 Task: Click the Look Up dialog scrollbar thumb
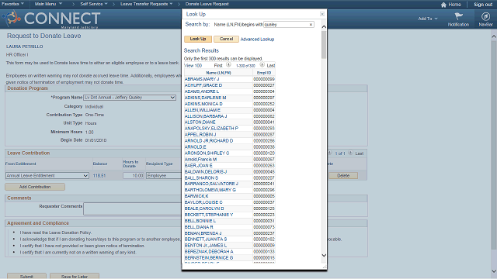click(324, 45)
